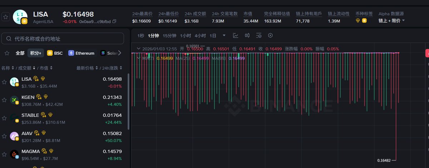Viewport: 429px width, 168px height.
Task: Click the x4 points badge beside STABLE
Action: tap(44, 115)
